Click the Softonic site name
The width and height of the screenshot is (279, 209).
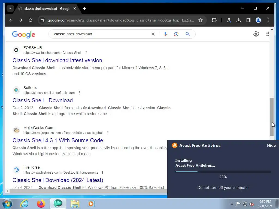pos(30,88)
